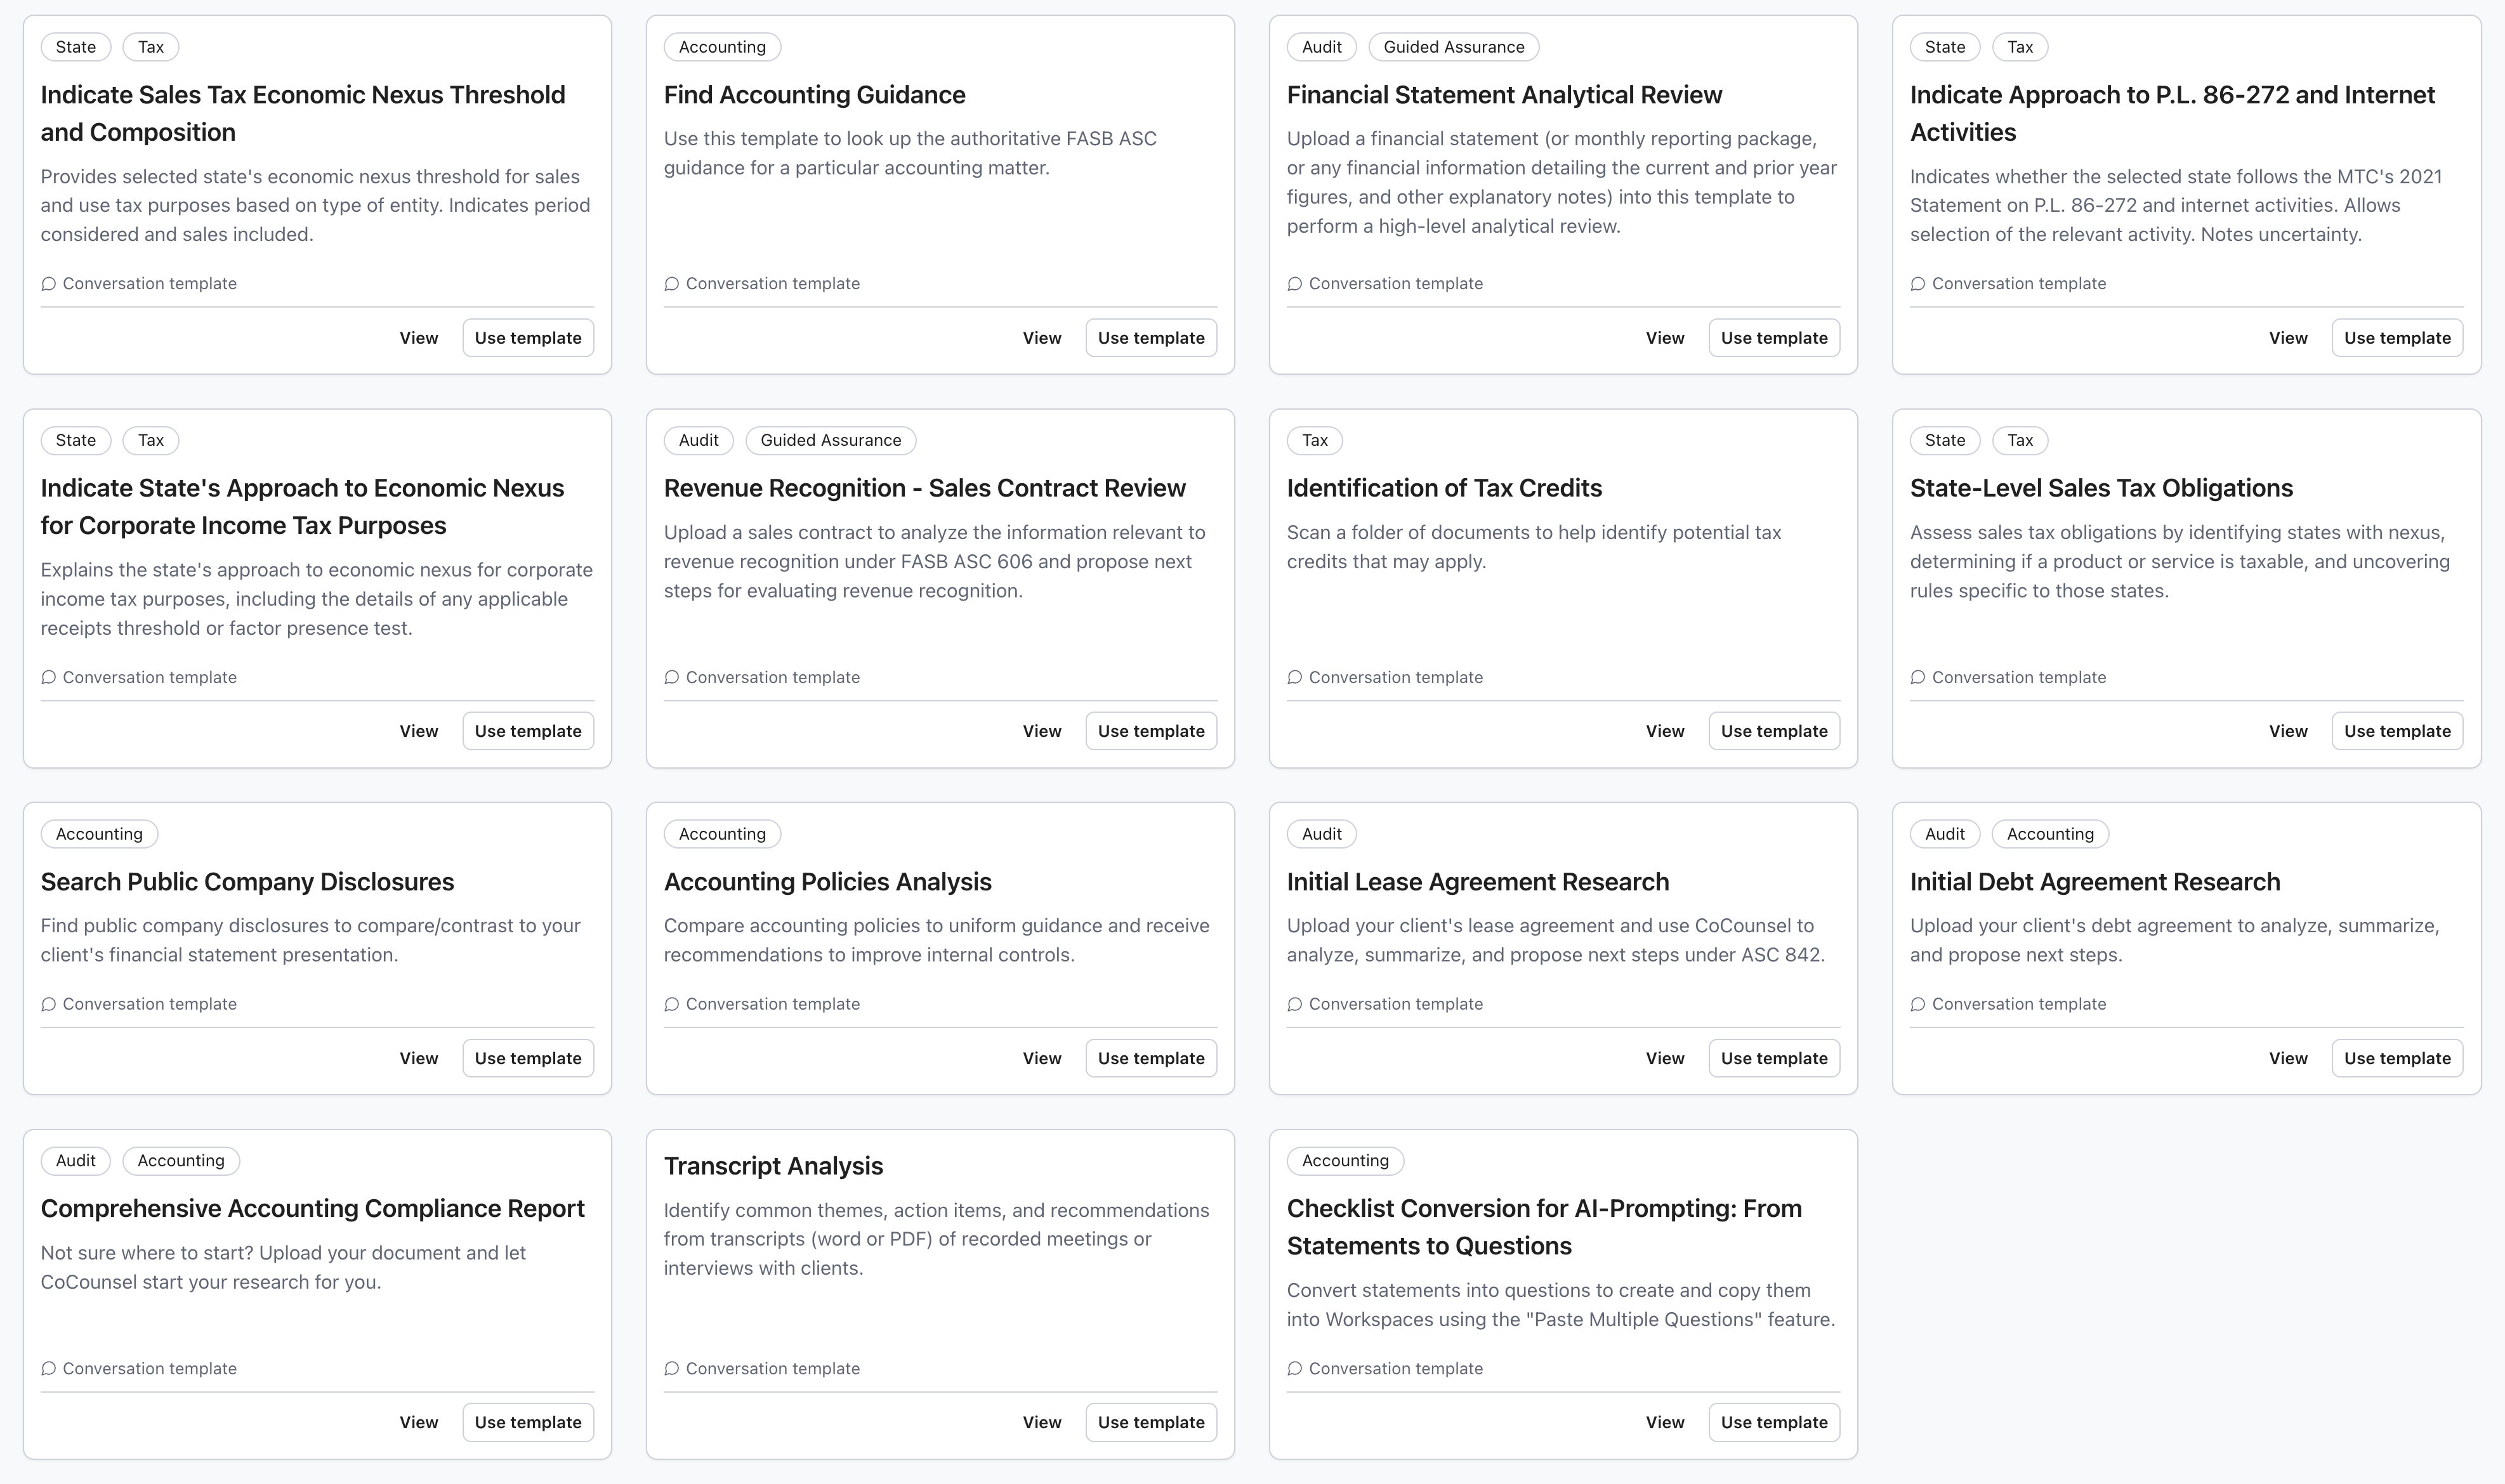Screen dimensions: 2505x1484
Task: Click conversation icon on Initial Lease Agreement Research
Action: click(1294, 1004)
